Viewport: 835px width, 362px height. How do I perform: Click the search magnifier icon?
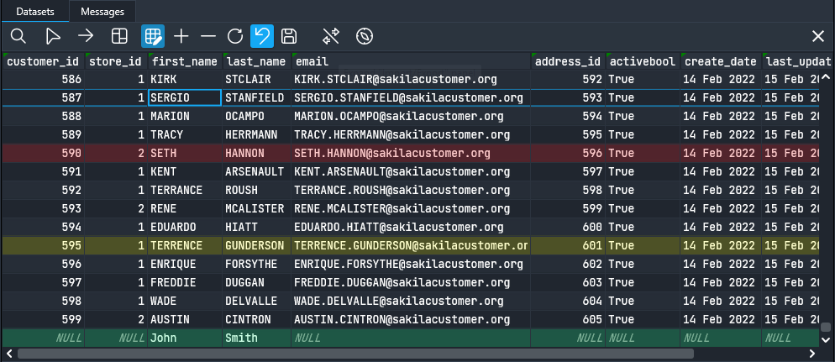(18, 36)
